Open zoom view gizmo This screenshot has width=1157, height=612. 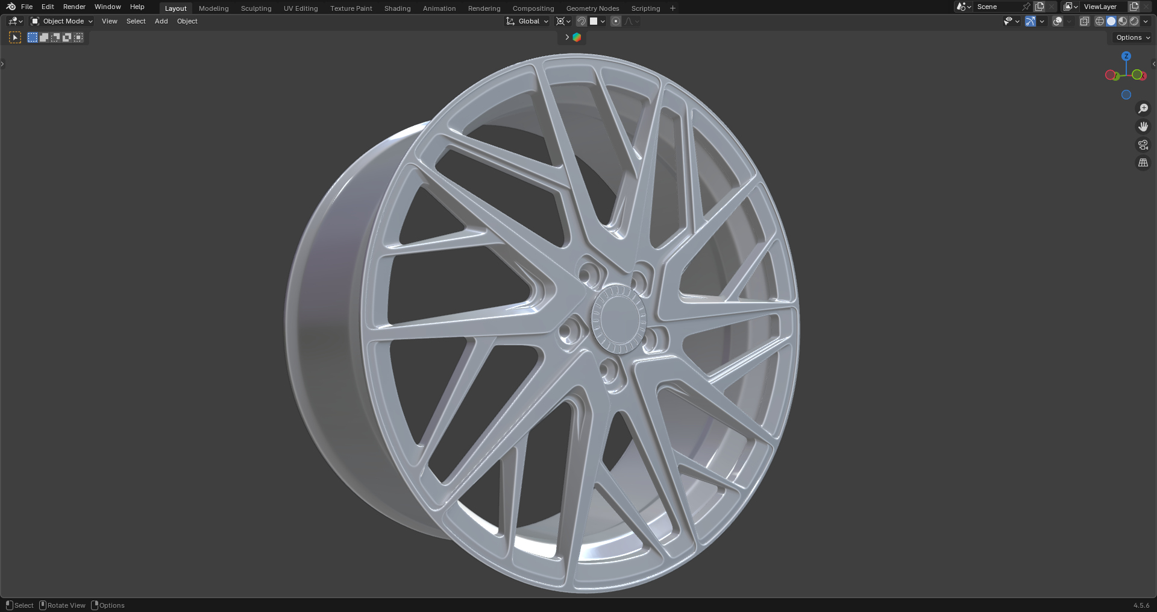1143,109
